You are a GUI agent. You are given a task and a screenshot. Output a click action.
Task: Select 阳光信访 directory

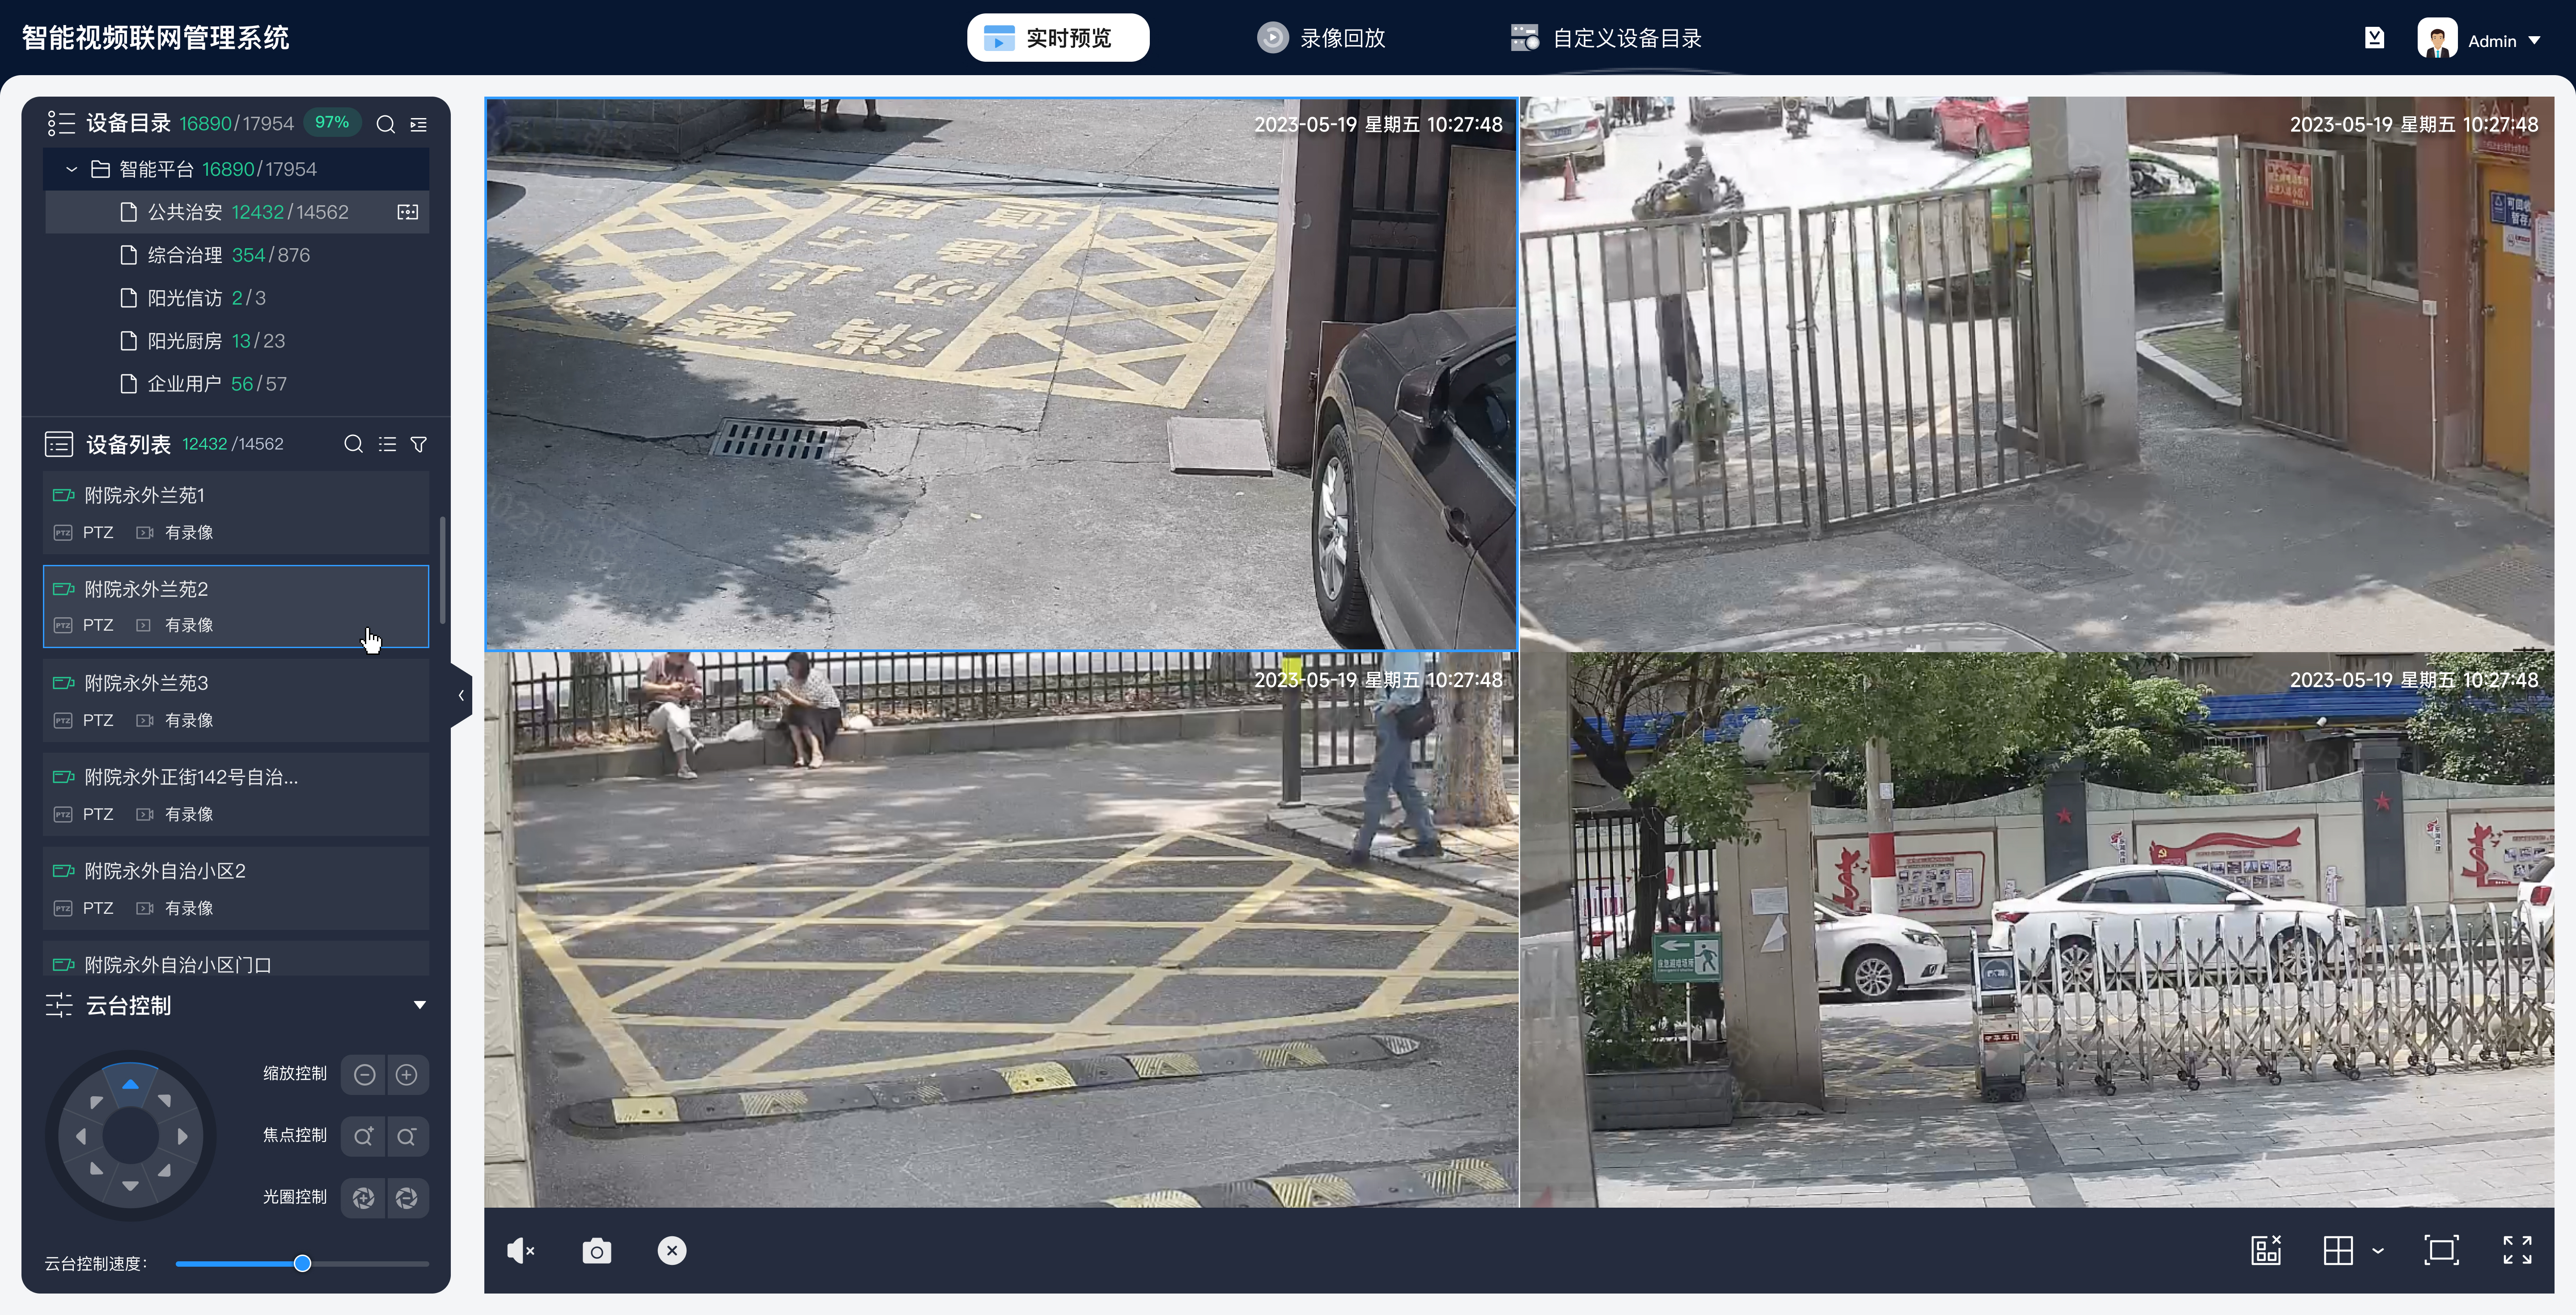237,298
